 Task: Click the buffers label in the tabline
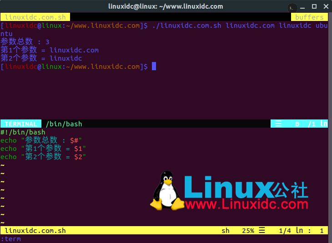click(309, 17)
